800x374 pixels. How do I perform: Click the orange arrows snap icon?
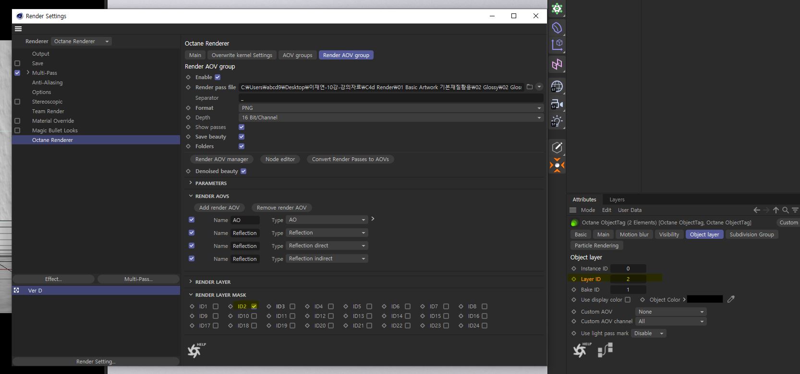pos(557,165)
